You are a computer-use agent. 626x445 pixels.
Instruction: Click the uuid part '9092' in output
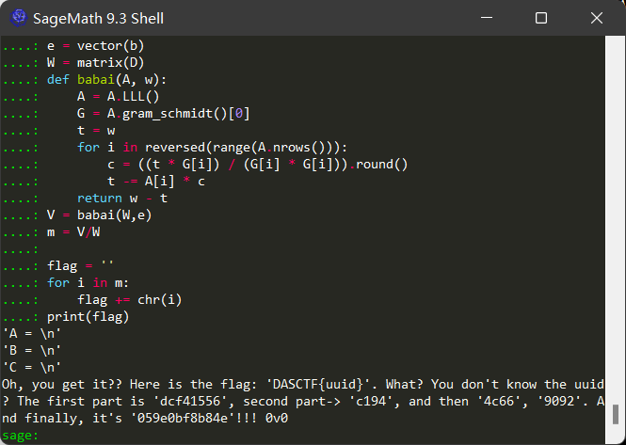point(560,402)
